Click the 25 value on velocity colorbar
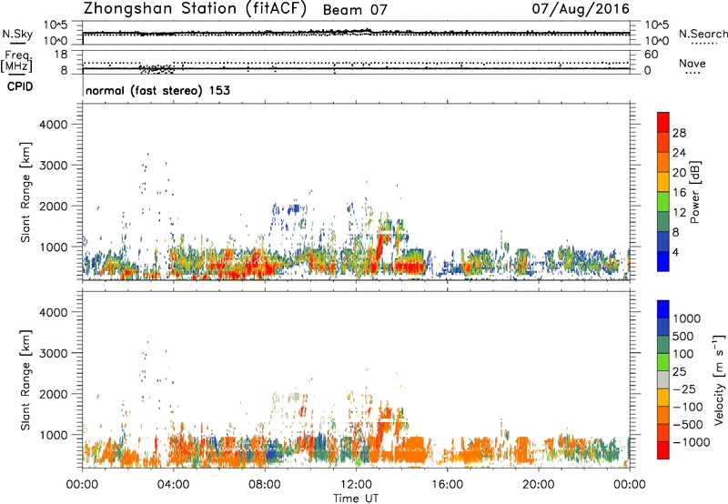 pos(679,372)
